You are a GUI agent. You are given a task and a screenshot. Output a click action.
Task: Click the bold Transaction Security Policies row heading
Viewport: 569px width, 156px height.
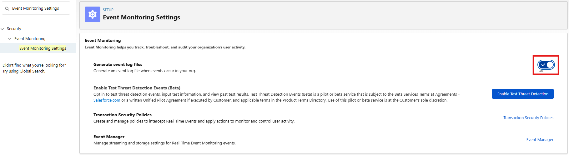coord(122,115)
